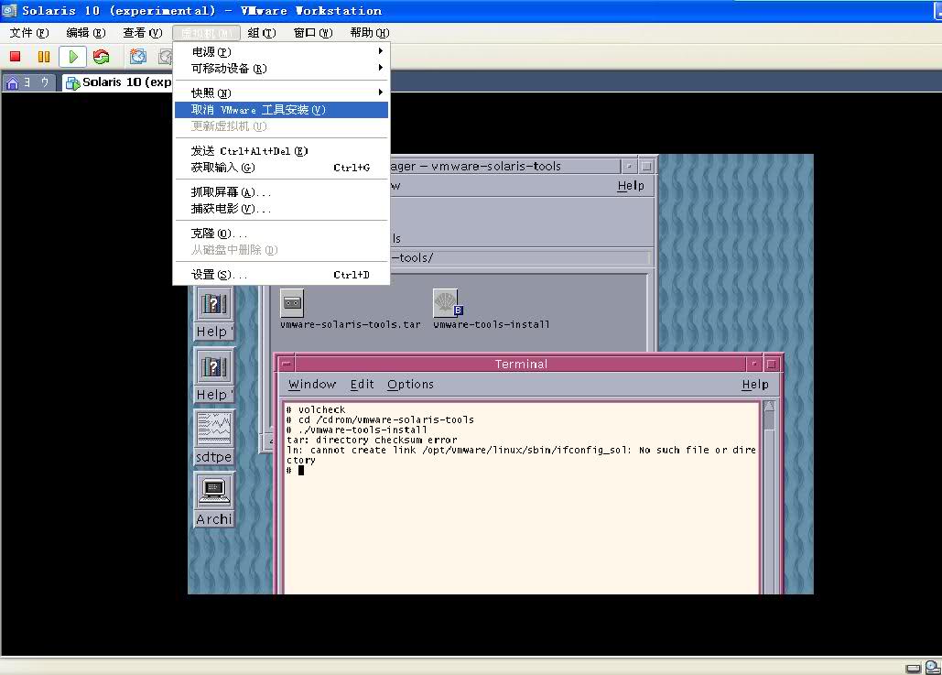Open Terminal's Help menu
The height and width of the screenshot is (675, 942).
click(755, 384)
